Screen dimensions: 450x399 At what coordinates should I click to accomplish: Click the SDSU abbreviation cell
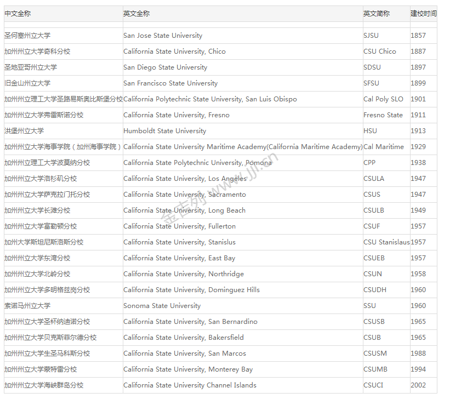[x=372, y=67]
